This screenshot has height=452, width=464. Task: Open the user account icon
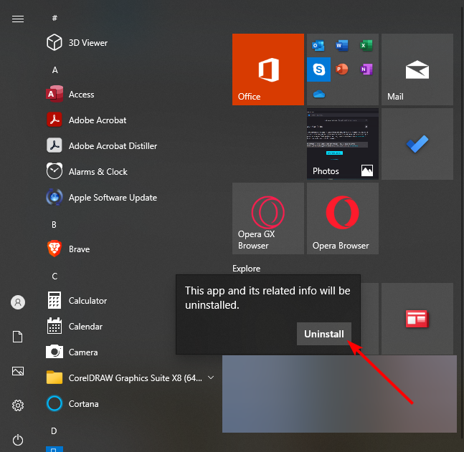18,302
